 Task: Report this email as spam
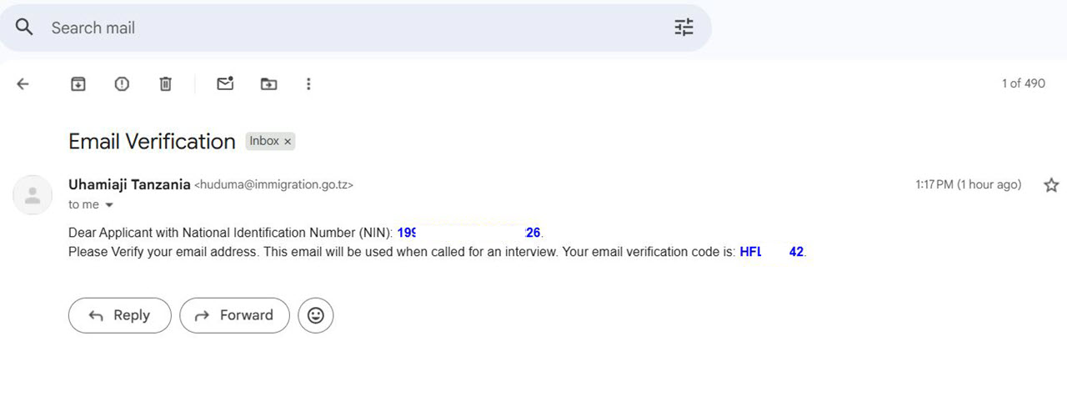coord(122,83)
